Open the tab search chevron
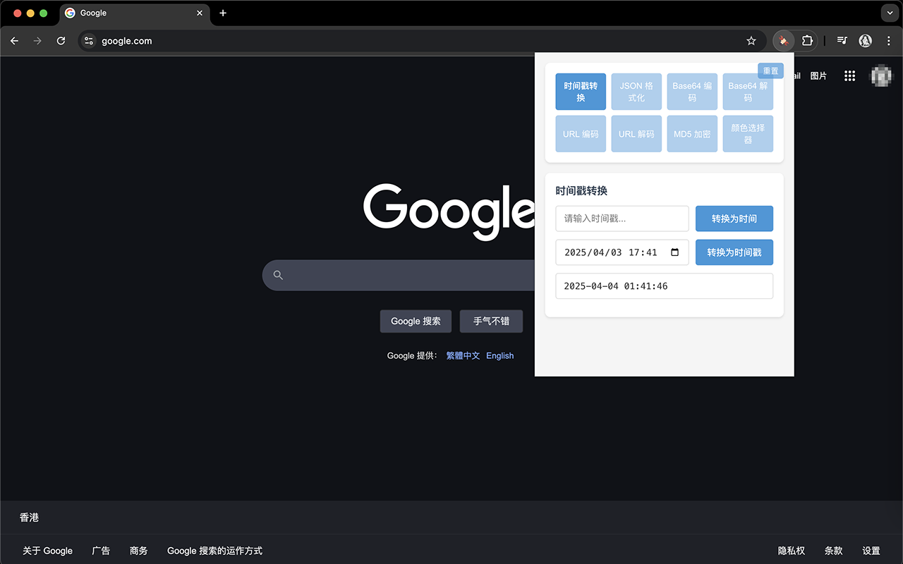This screenshot has width=903, height=564. 889,13
